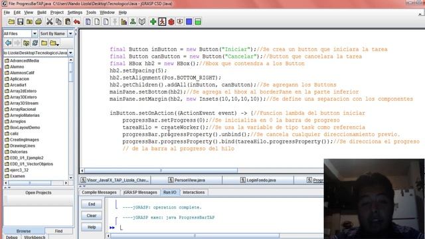Viewport: 425px width, 239px height.
Task: Click the Copy toolbar icon
Action: [58, 22]
